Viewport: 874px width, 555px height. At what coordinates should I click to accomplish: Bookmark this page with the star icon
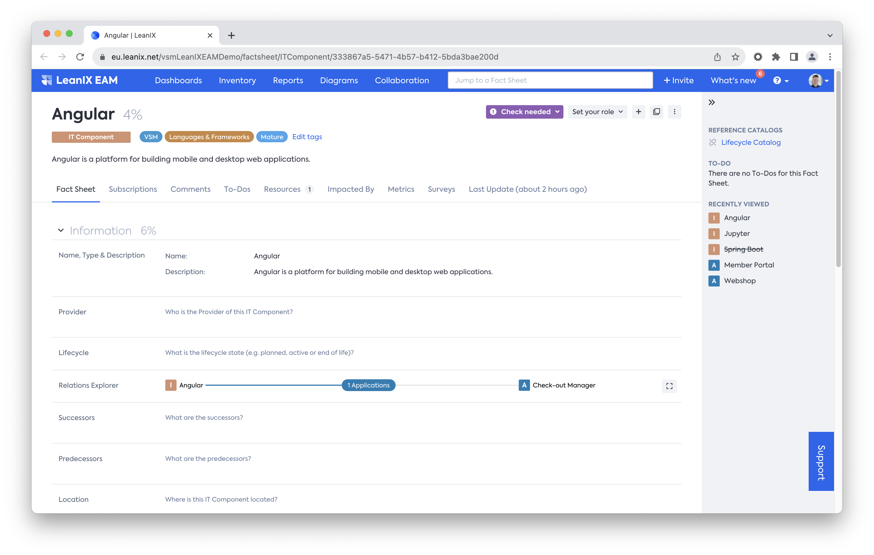coord(735,57)
